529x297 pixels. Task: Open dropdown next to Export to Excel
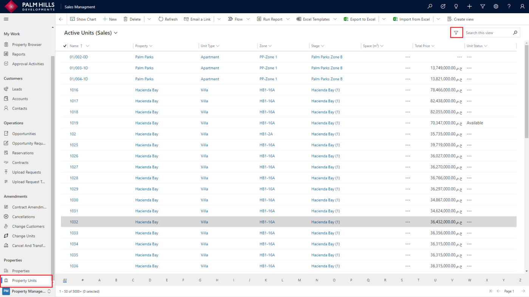tap(384, 19)
